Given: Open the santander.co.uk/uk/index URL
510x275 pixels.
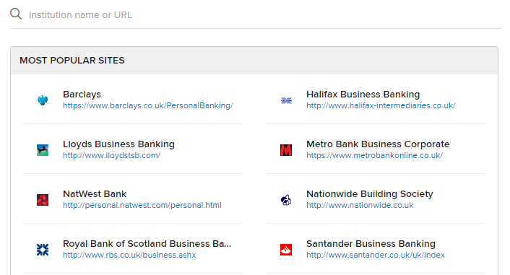Looking at the screenshot, I should (x=376, y=255).
